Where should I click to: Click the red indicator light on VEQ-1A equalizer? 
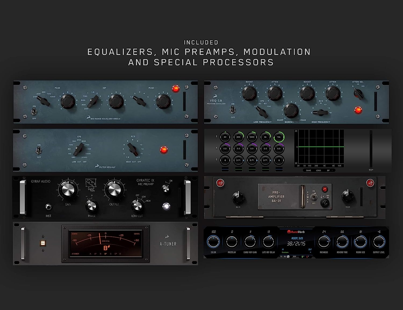click(358, 110)
